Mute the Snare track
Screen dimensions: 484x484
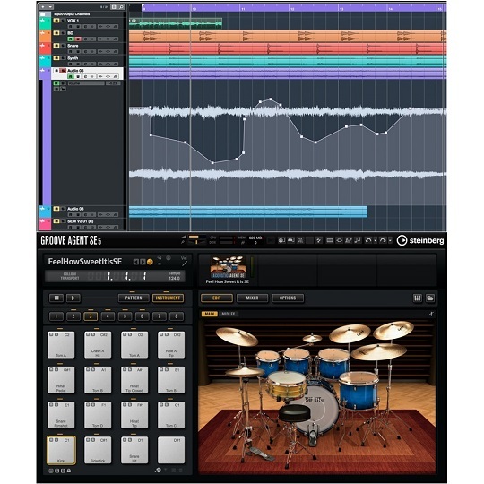(x=56, y=46)
